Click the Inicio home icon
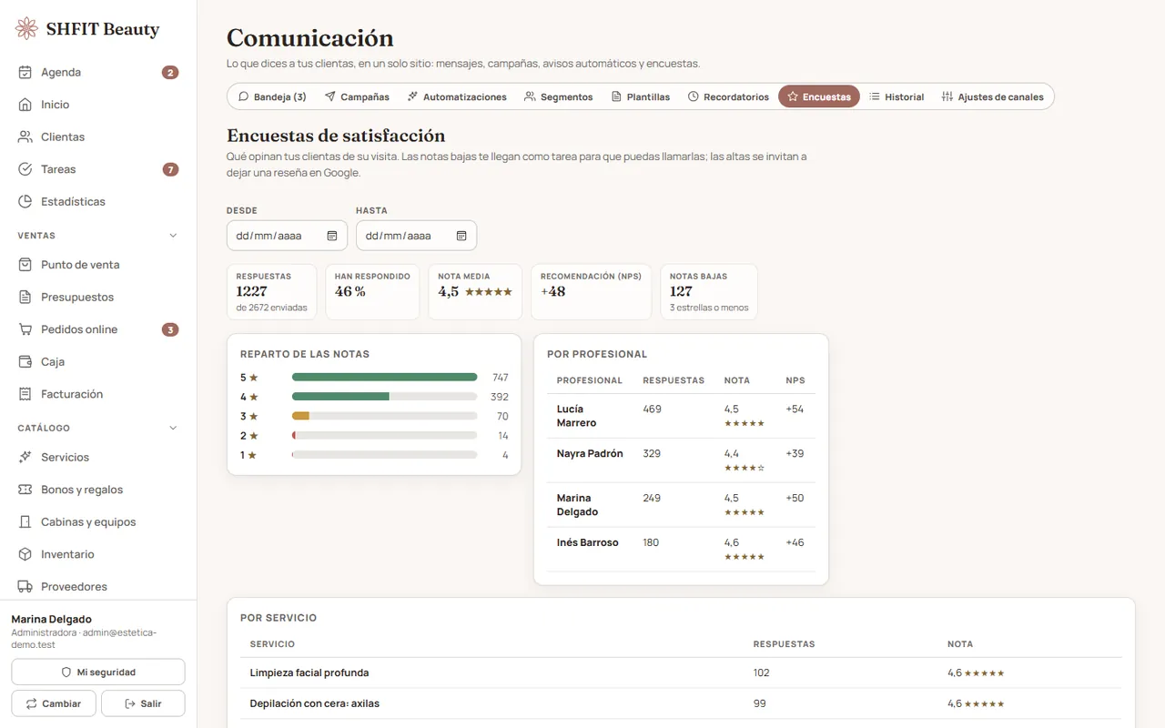This screenshot has height=728, width=1165. (x=25, y=105)
